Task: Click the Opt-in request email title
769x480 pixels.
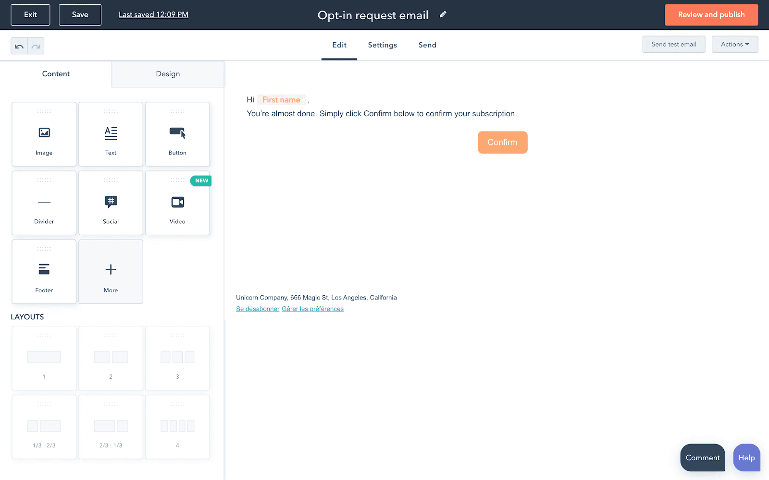Action: pyautogui.click(x=373, y=15)
